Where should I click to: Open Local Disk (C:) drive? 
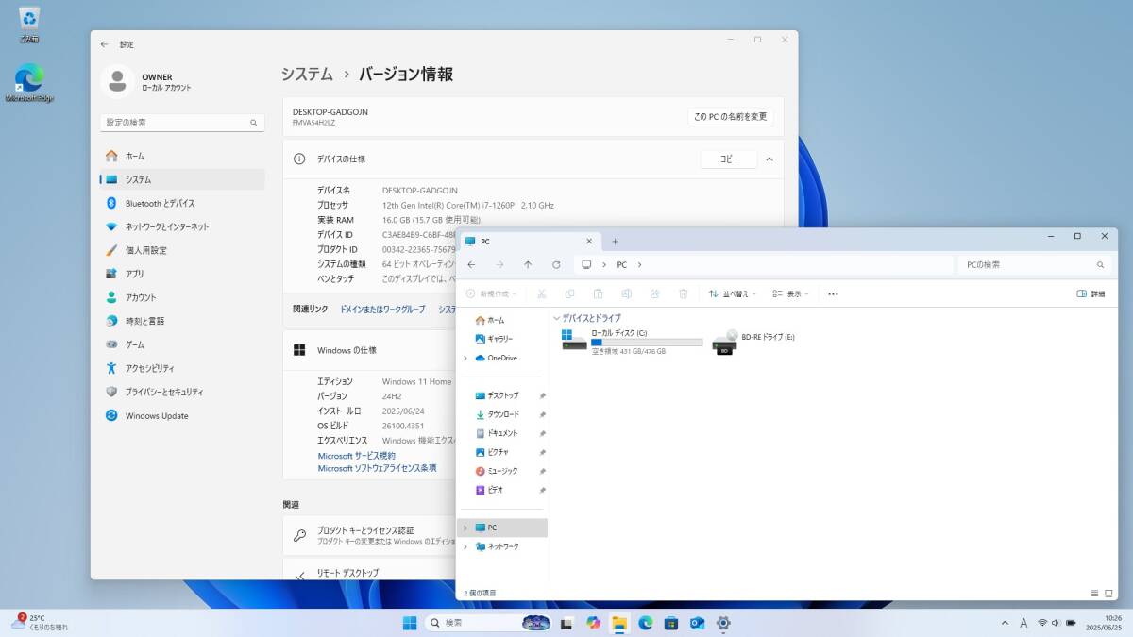632,341
